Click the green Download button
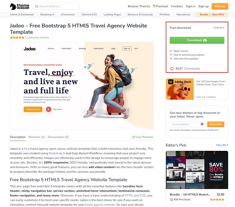The width and height of the screenshot is (235, 207). pyautogui.click(x=197, y=40)
